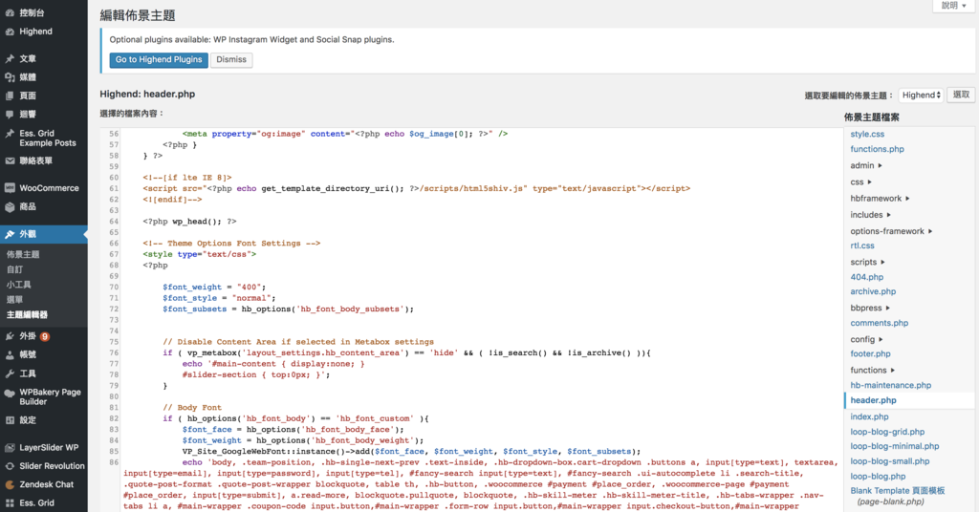Screen dimensions: 979x512
Task: Open style.css in theme files list
Action: 867,134
